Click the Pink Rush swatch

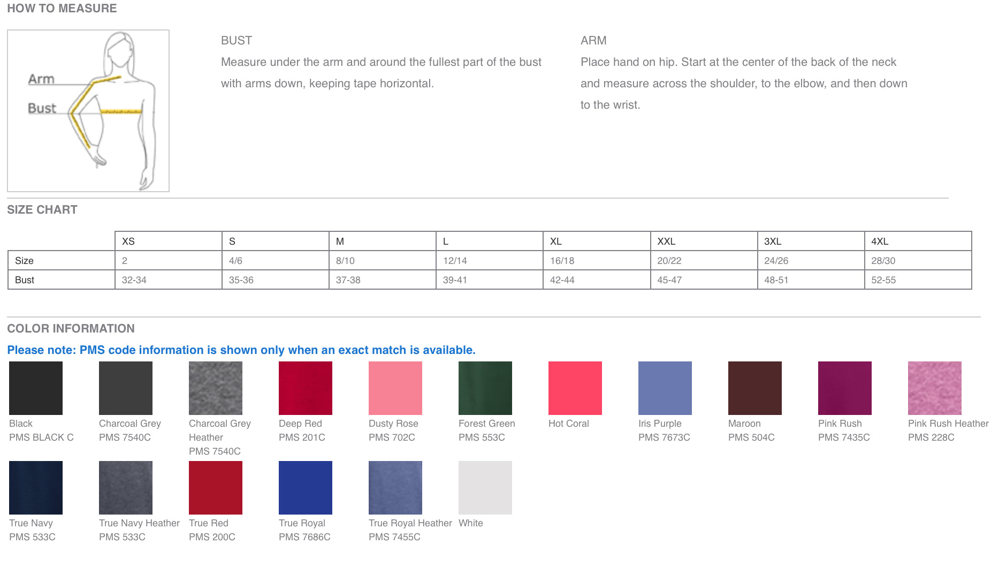(845, 388)
